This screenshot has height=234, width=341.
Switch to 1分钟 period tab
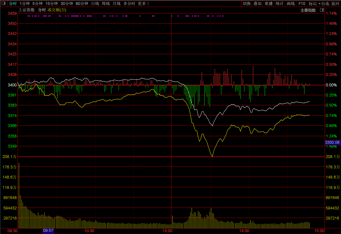click(x=25, y=4)
